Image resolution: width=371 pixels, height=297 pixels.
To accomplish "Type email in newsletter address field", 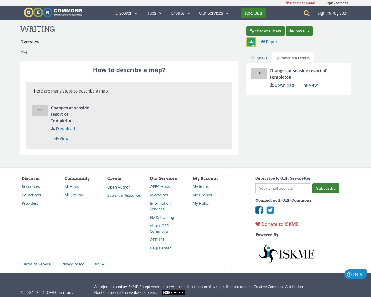I will pos(283,188).
